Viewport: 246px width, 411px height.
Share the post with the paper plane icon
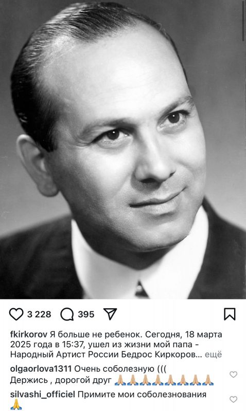(x=110, y=314)
